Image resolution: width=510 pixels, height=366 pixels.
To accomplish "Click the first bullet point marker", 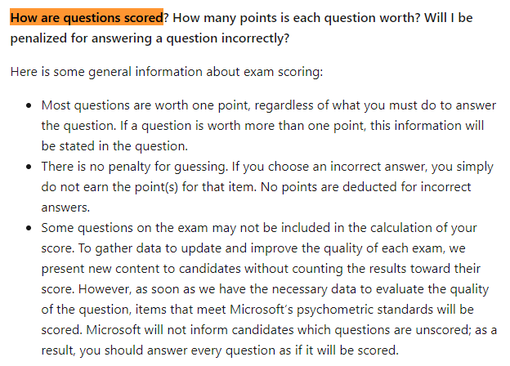I will 29,105.
